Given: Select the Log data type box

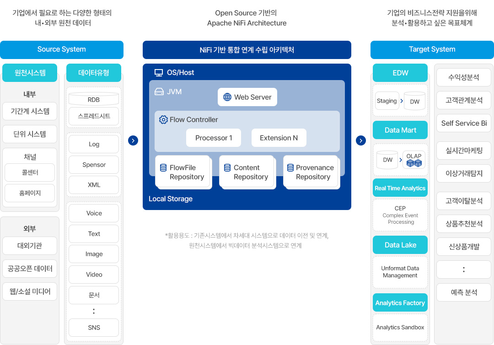Looking at the screenshot, I should coord(94,144).
